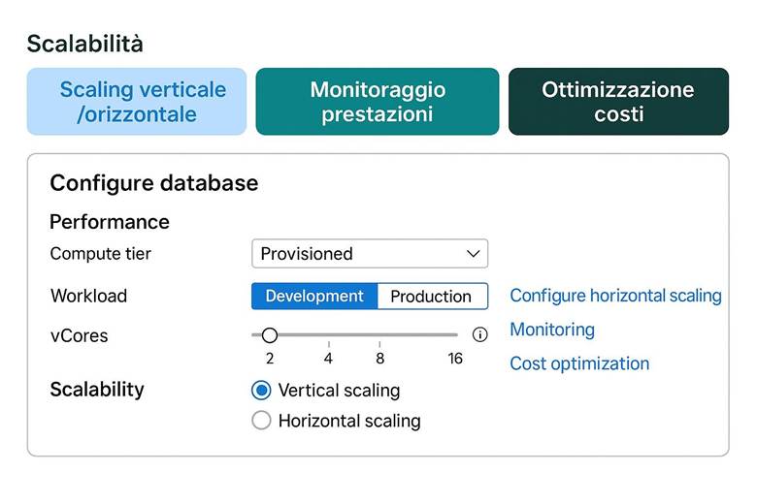Select the Development workload option

pos(314,297)
